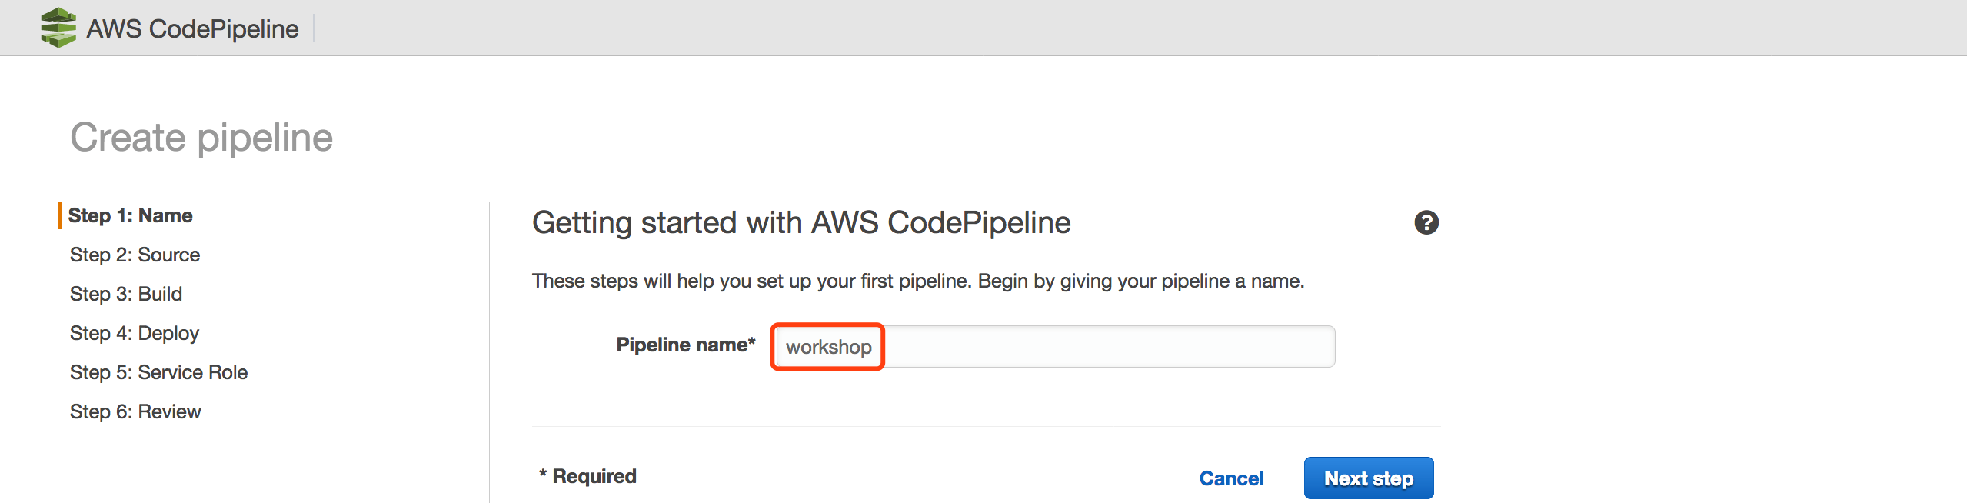1967x503 pixels.
Task: Navigate to Step 6: Review
Action: (135, 411)
